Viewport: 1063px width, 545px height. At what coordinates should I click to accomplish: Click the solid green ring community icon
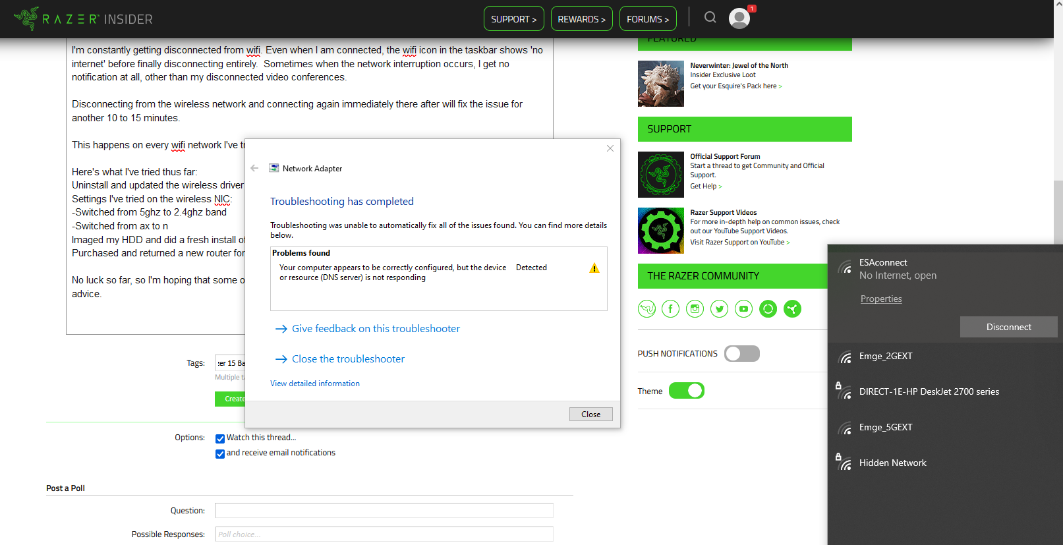coord(768,308)
